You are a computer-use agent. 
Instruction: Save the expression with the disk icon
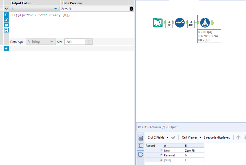point(6,30)
